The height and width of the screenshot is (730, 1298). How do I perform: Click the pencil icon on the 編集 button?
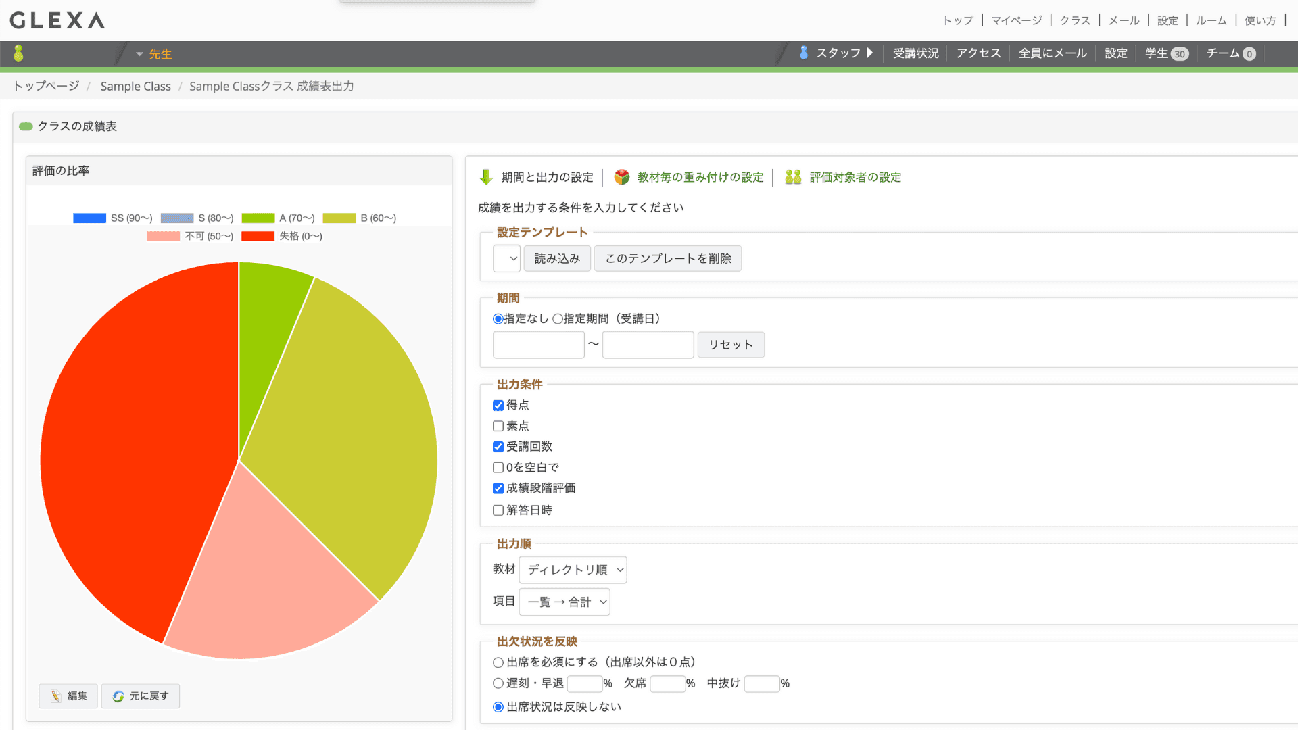56,696
